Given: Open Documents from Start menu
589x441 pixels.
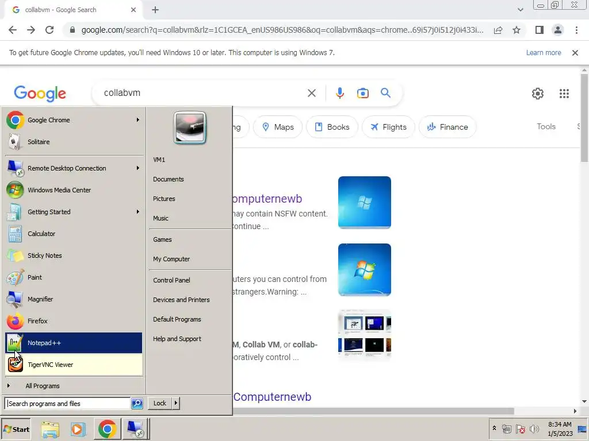Looking at the screenshot, I should pyautogui.click(x=169, y=179).
